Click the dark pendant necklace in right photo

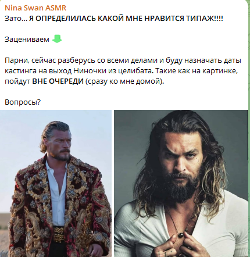click(181, 235)
